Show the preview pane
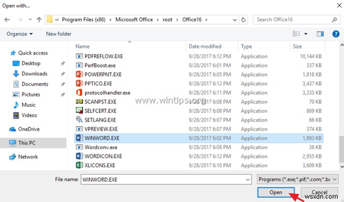 pyautogui.click(x=320, y=34)
